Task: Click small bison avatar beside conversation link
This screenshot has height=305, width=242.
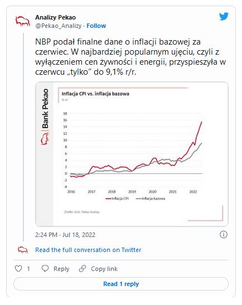Action: 23,250
